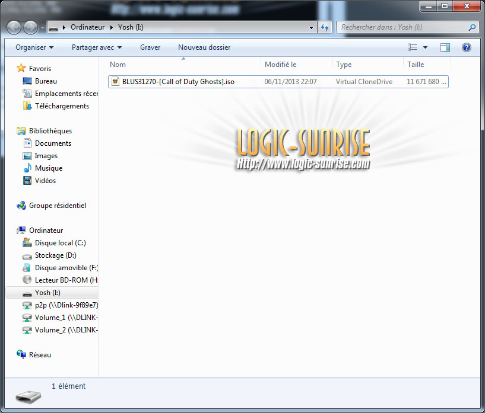Open Groupe résidentiel in the sidebar
The height and width of the screenshot is (413, 485).
58,206
